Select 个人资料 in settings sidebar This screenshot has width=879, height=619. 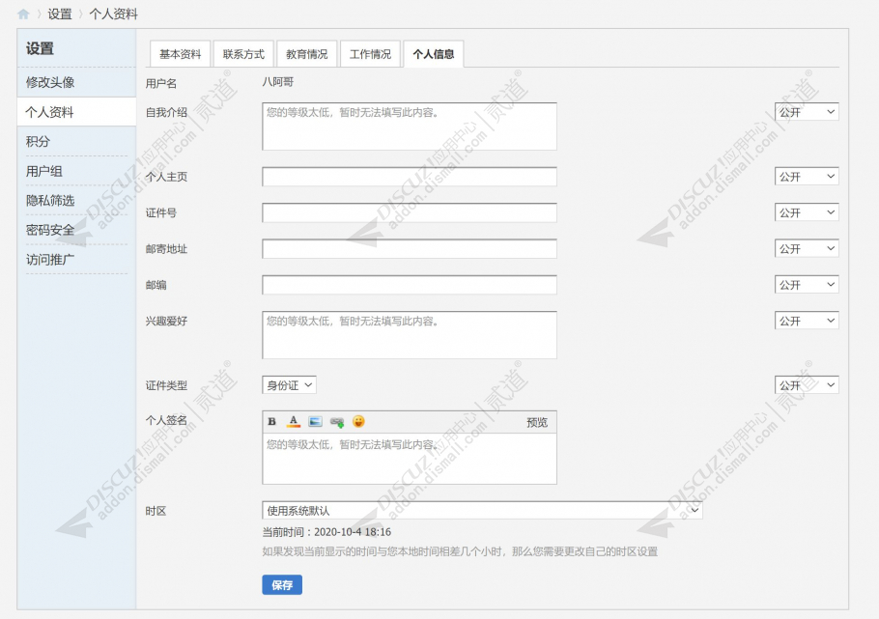coord(76,112)
